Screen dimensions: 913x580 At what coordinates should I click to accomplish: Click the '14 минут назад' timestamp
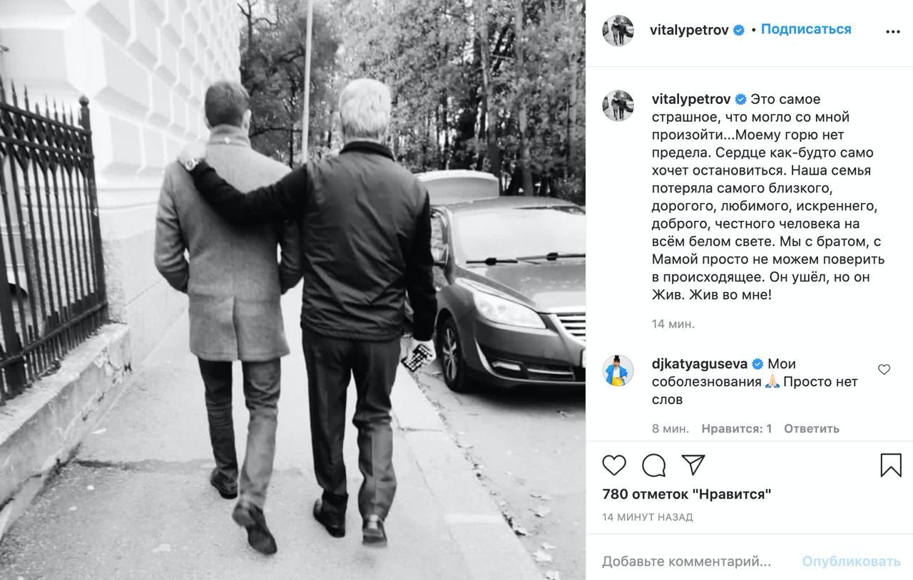[x=648, y=517]
